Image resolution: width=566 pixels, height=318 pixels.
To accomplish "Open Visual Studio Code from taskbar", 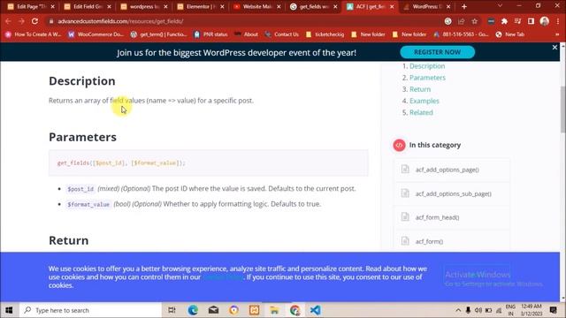I will point(315,310).
